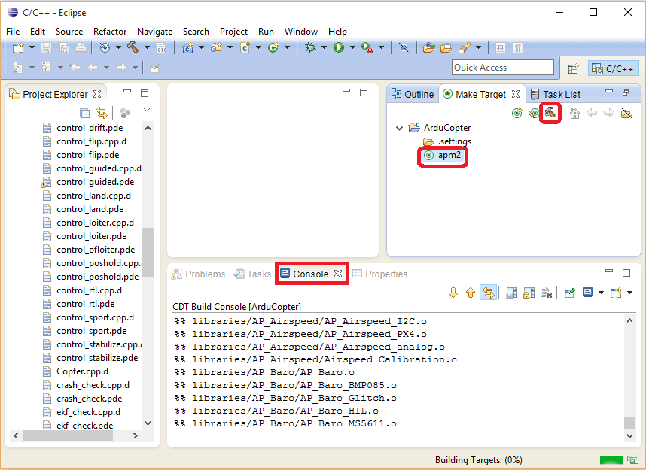Switch to the Task List tab
Viewport: 646px width, 470px height.
coord(561,94)
